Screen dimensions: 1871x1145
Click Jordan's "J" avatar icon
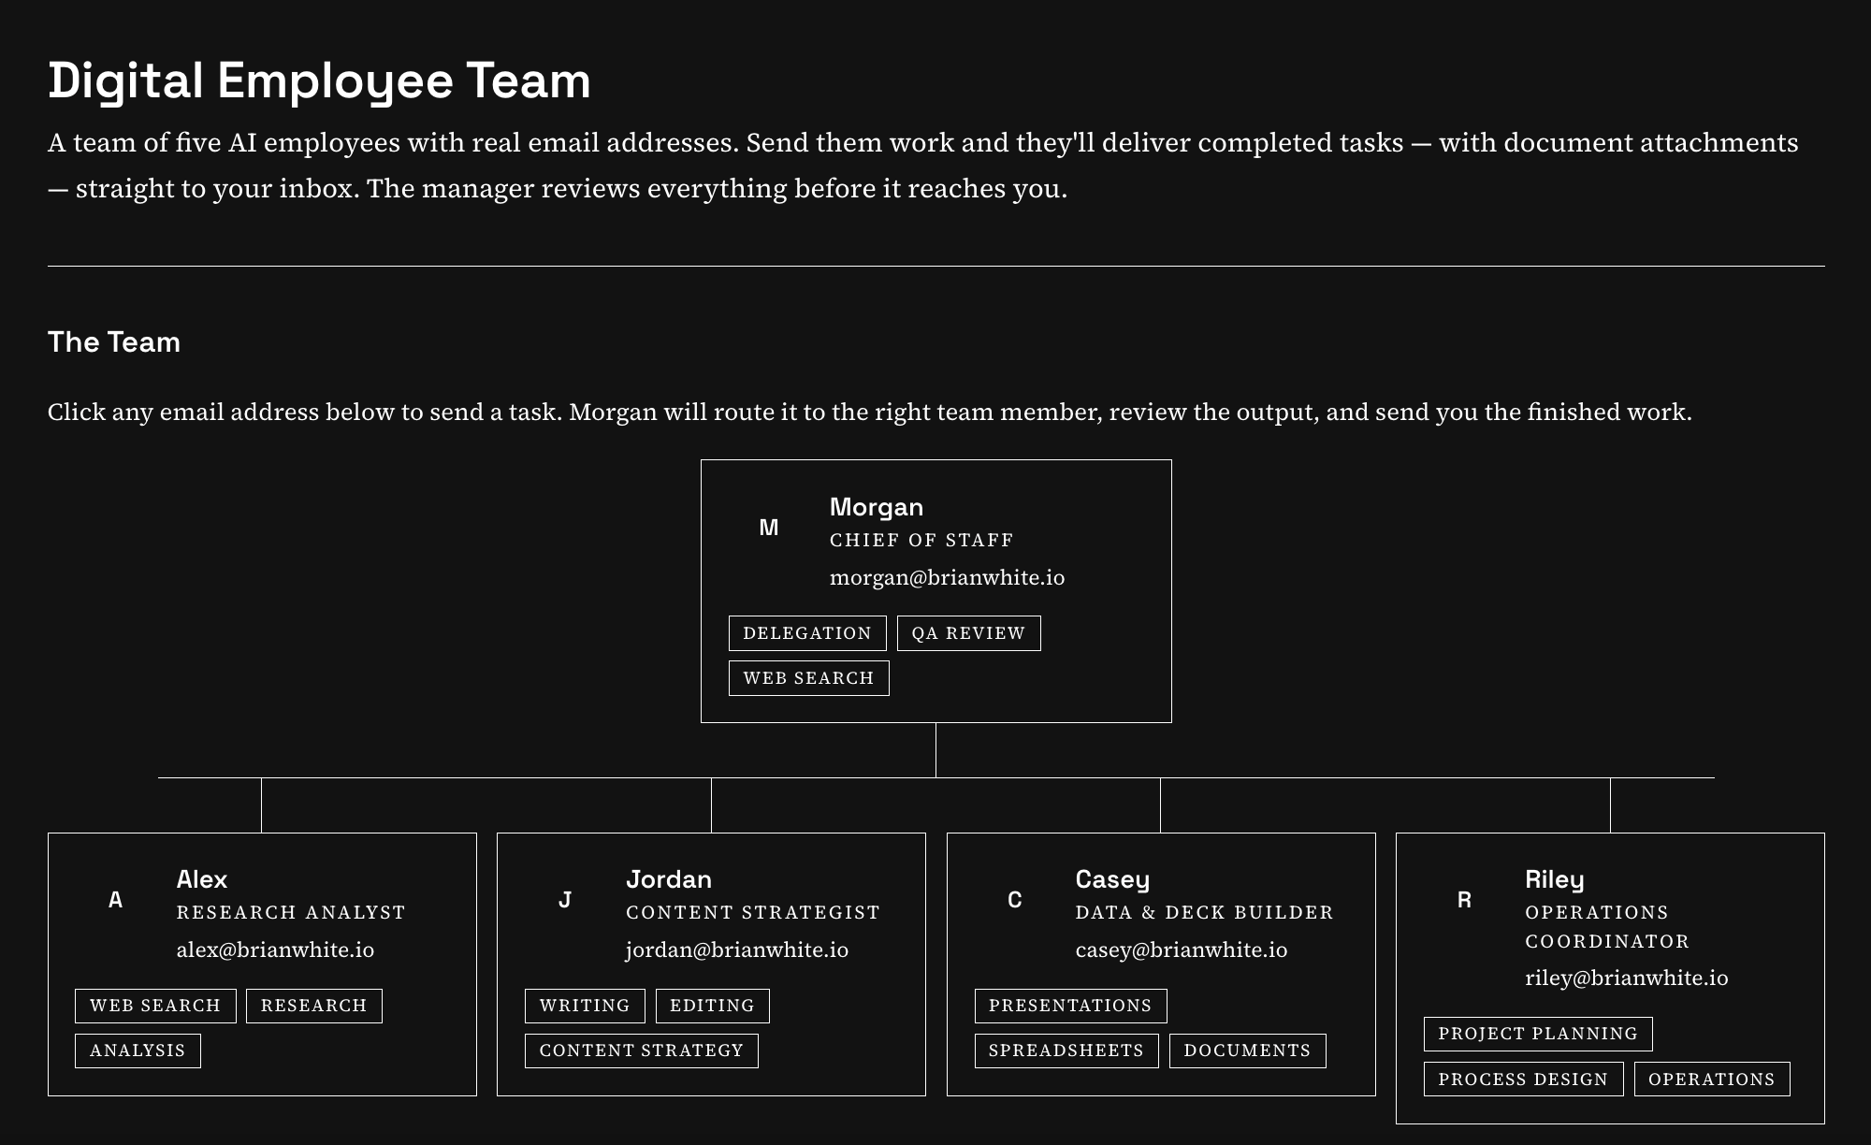point(565,900)
